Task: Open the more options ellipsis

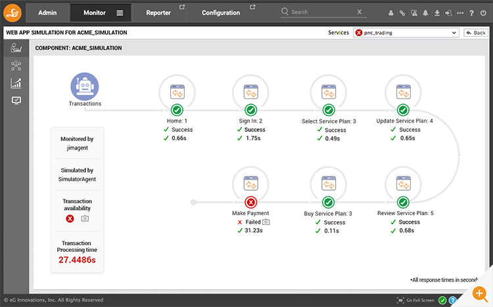Action: click(x=460, y=13)
